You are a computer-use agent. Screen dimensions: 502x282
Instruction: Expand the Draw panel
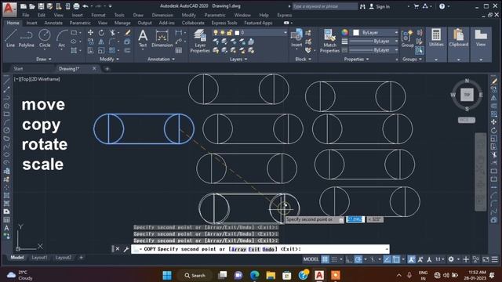[x=44, y=60]
